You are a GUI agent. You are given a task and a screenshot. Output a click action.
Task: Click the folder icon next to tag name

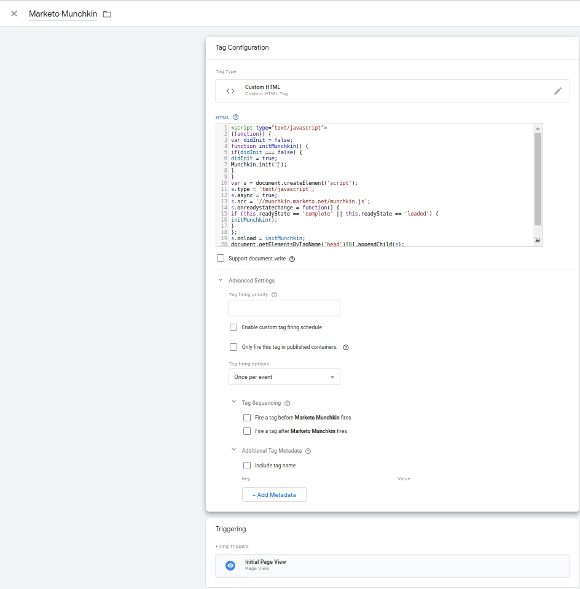point(107,14)
